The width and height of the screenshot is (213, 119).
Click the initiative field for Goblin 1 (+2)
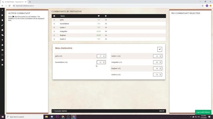(157, 56)
